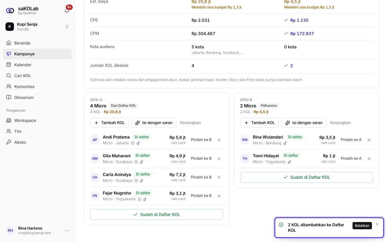This screenshot has height=242, width=388.
Task: Move Fajar Nugroho to option B
Action: 201,196
